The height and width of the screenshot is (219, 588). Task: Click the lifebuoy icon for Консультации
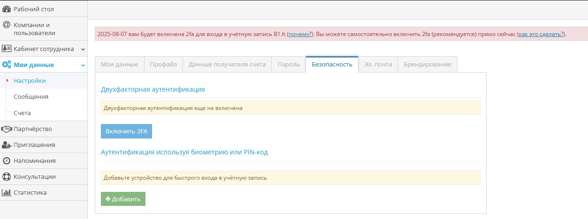[7, 176]
